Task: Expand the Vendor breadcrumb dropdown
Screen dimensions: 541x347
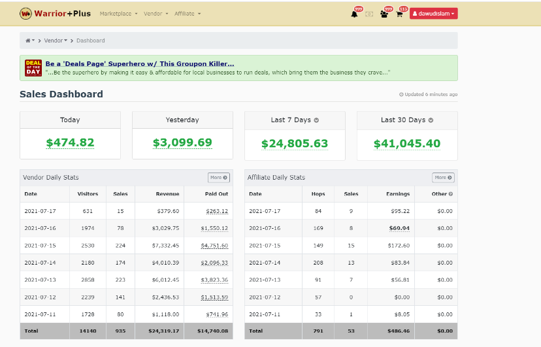Action: (55, 41)
